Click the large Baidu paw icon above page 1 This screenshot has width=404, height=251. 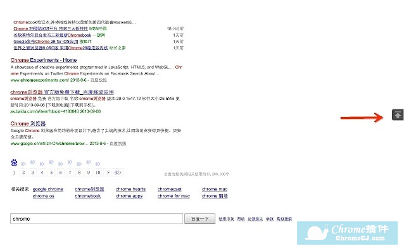tap(14, 162)
